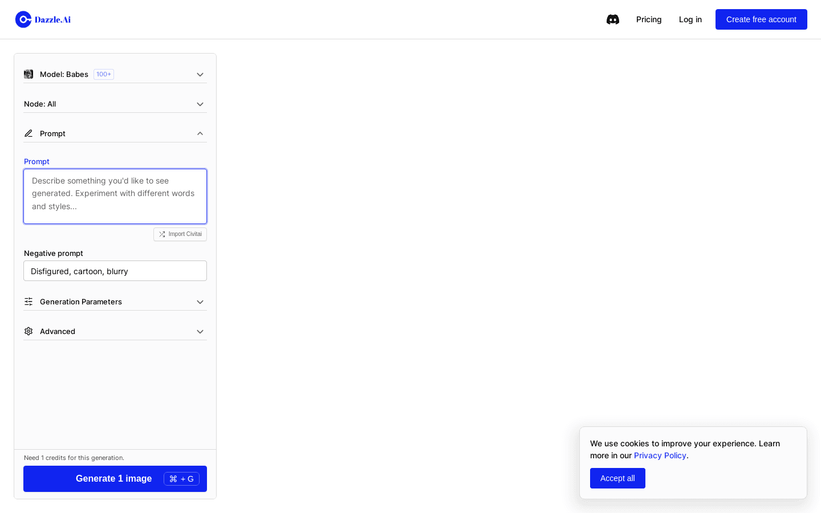The width and height of the screenshot is (821, 513).
Task: Click the 100+ badge next to Model: Babes
Action: tap(104, 74)
